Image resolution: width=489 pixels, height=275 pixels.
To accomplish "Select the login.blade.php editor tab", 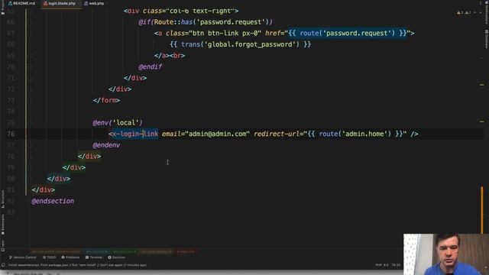I will pos(61,3).
